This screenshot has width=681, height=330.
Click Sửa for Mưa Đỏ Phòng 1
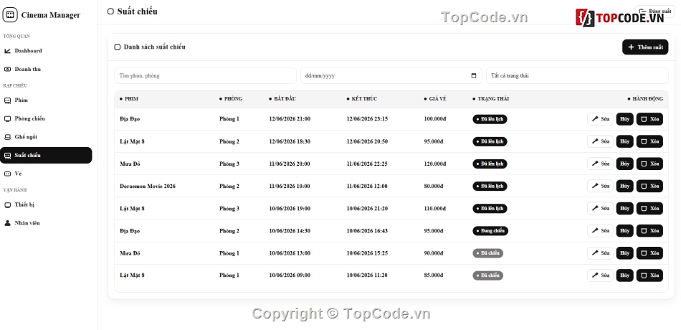coord(600,253)
